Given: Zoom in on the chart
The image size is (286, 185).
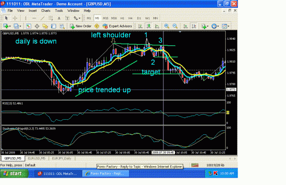Looking at the screenshot, I should (x=167, y=26).
